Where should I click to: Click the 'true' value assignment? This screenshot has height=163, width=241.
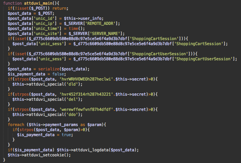[x=66, y=135]
